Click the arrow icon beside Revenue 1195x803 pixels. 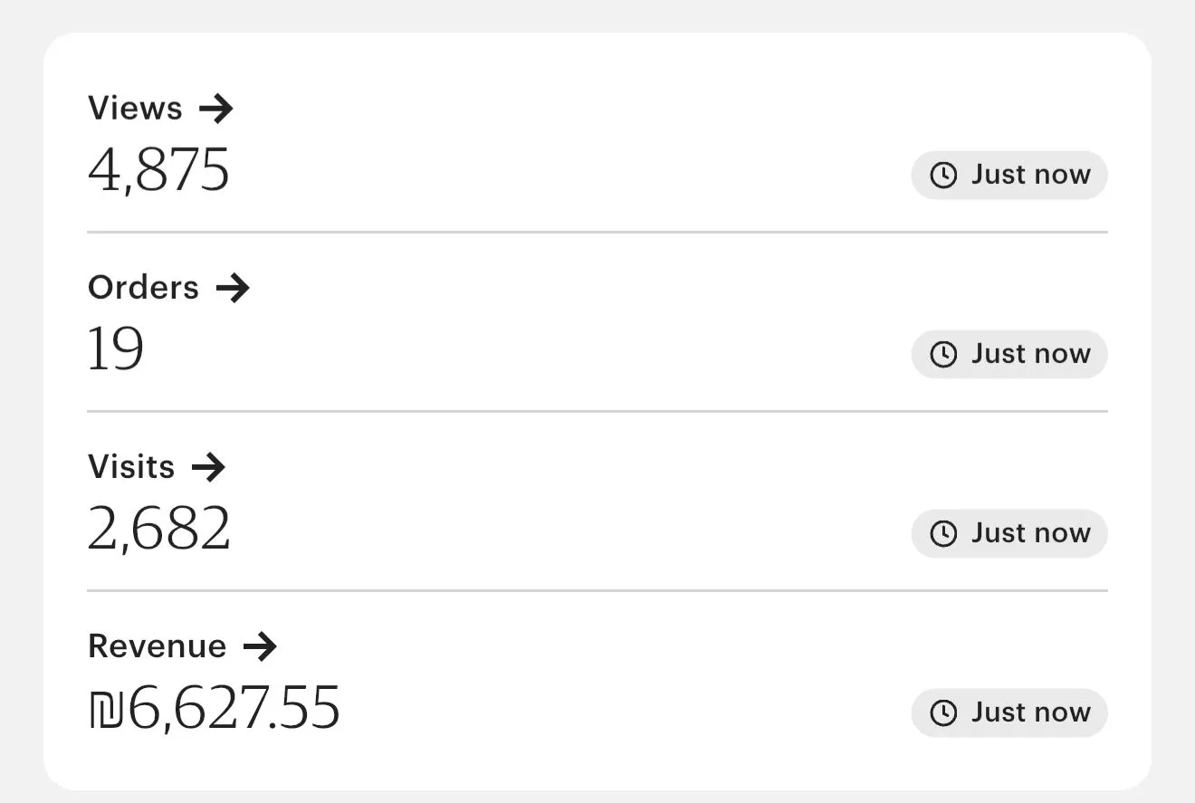[x=260, y=647]
